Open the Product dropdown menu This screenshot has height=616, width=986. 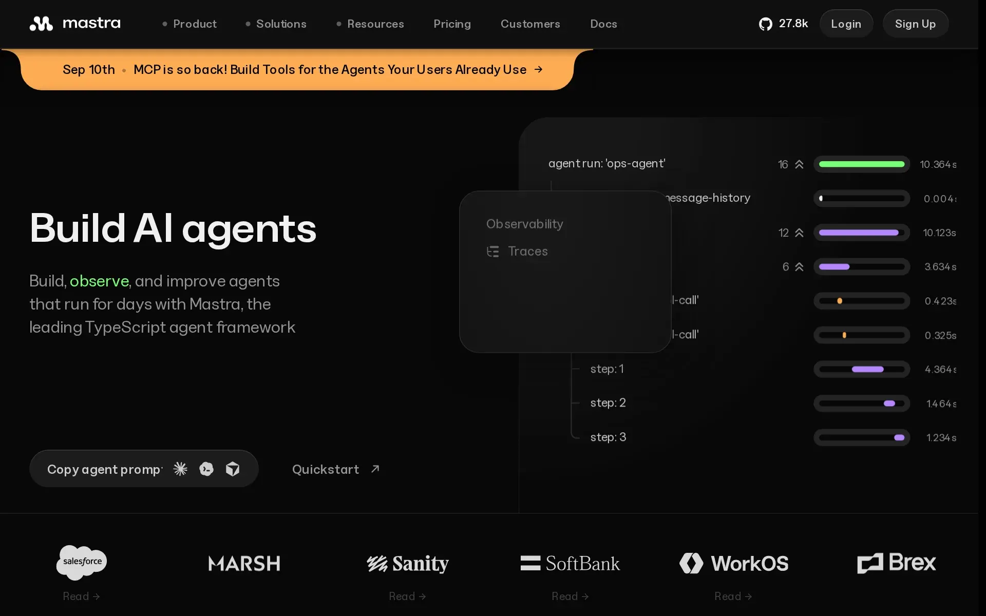click(x=189, y=24)
